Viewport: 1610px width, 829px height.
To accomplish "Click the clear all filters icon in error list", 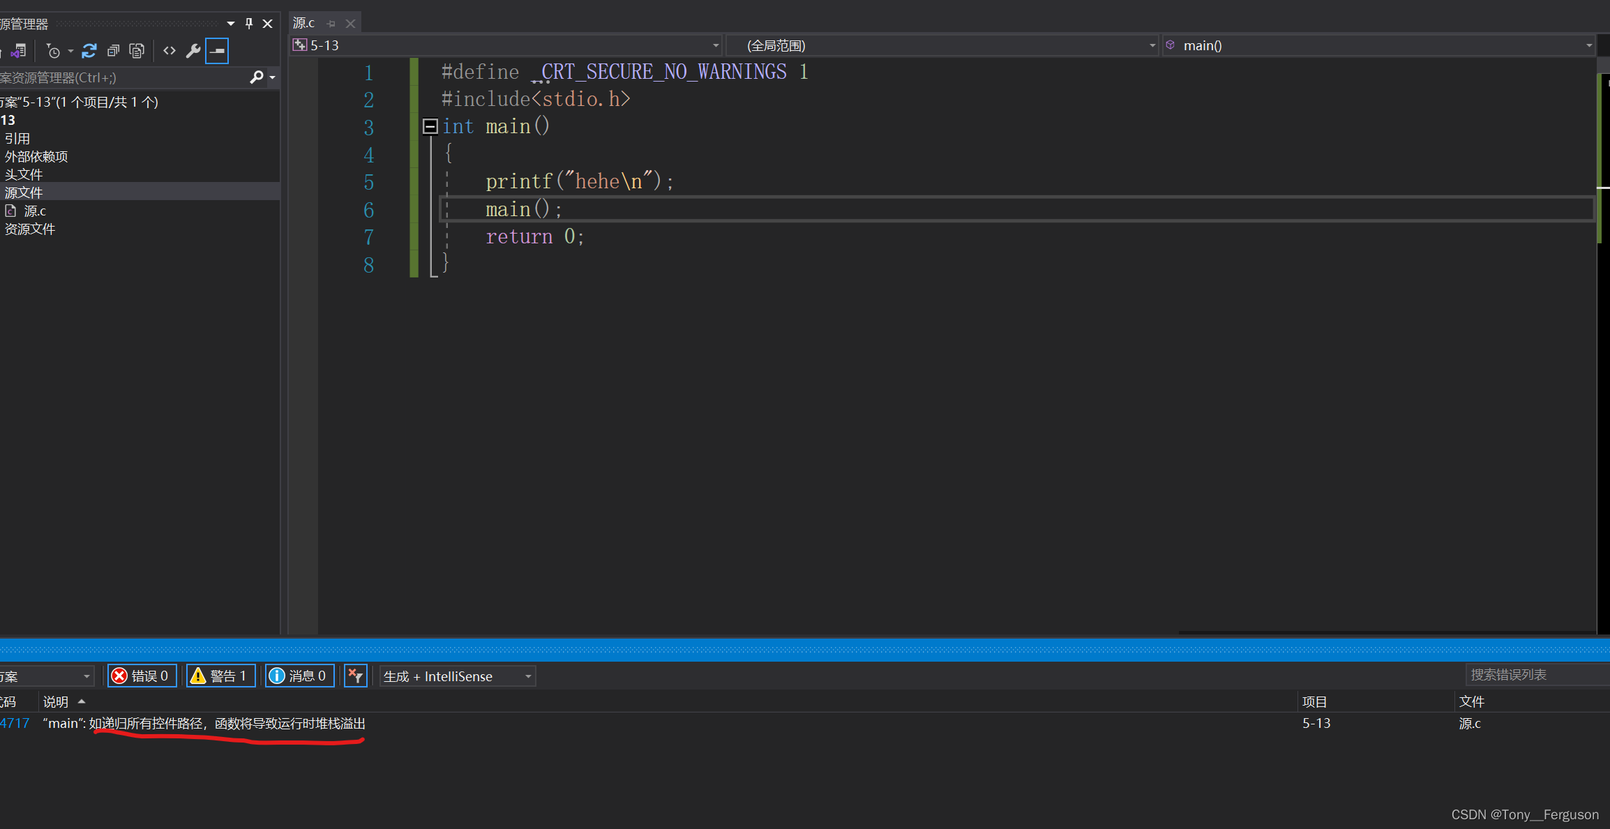I will tap(356, 676).
